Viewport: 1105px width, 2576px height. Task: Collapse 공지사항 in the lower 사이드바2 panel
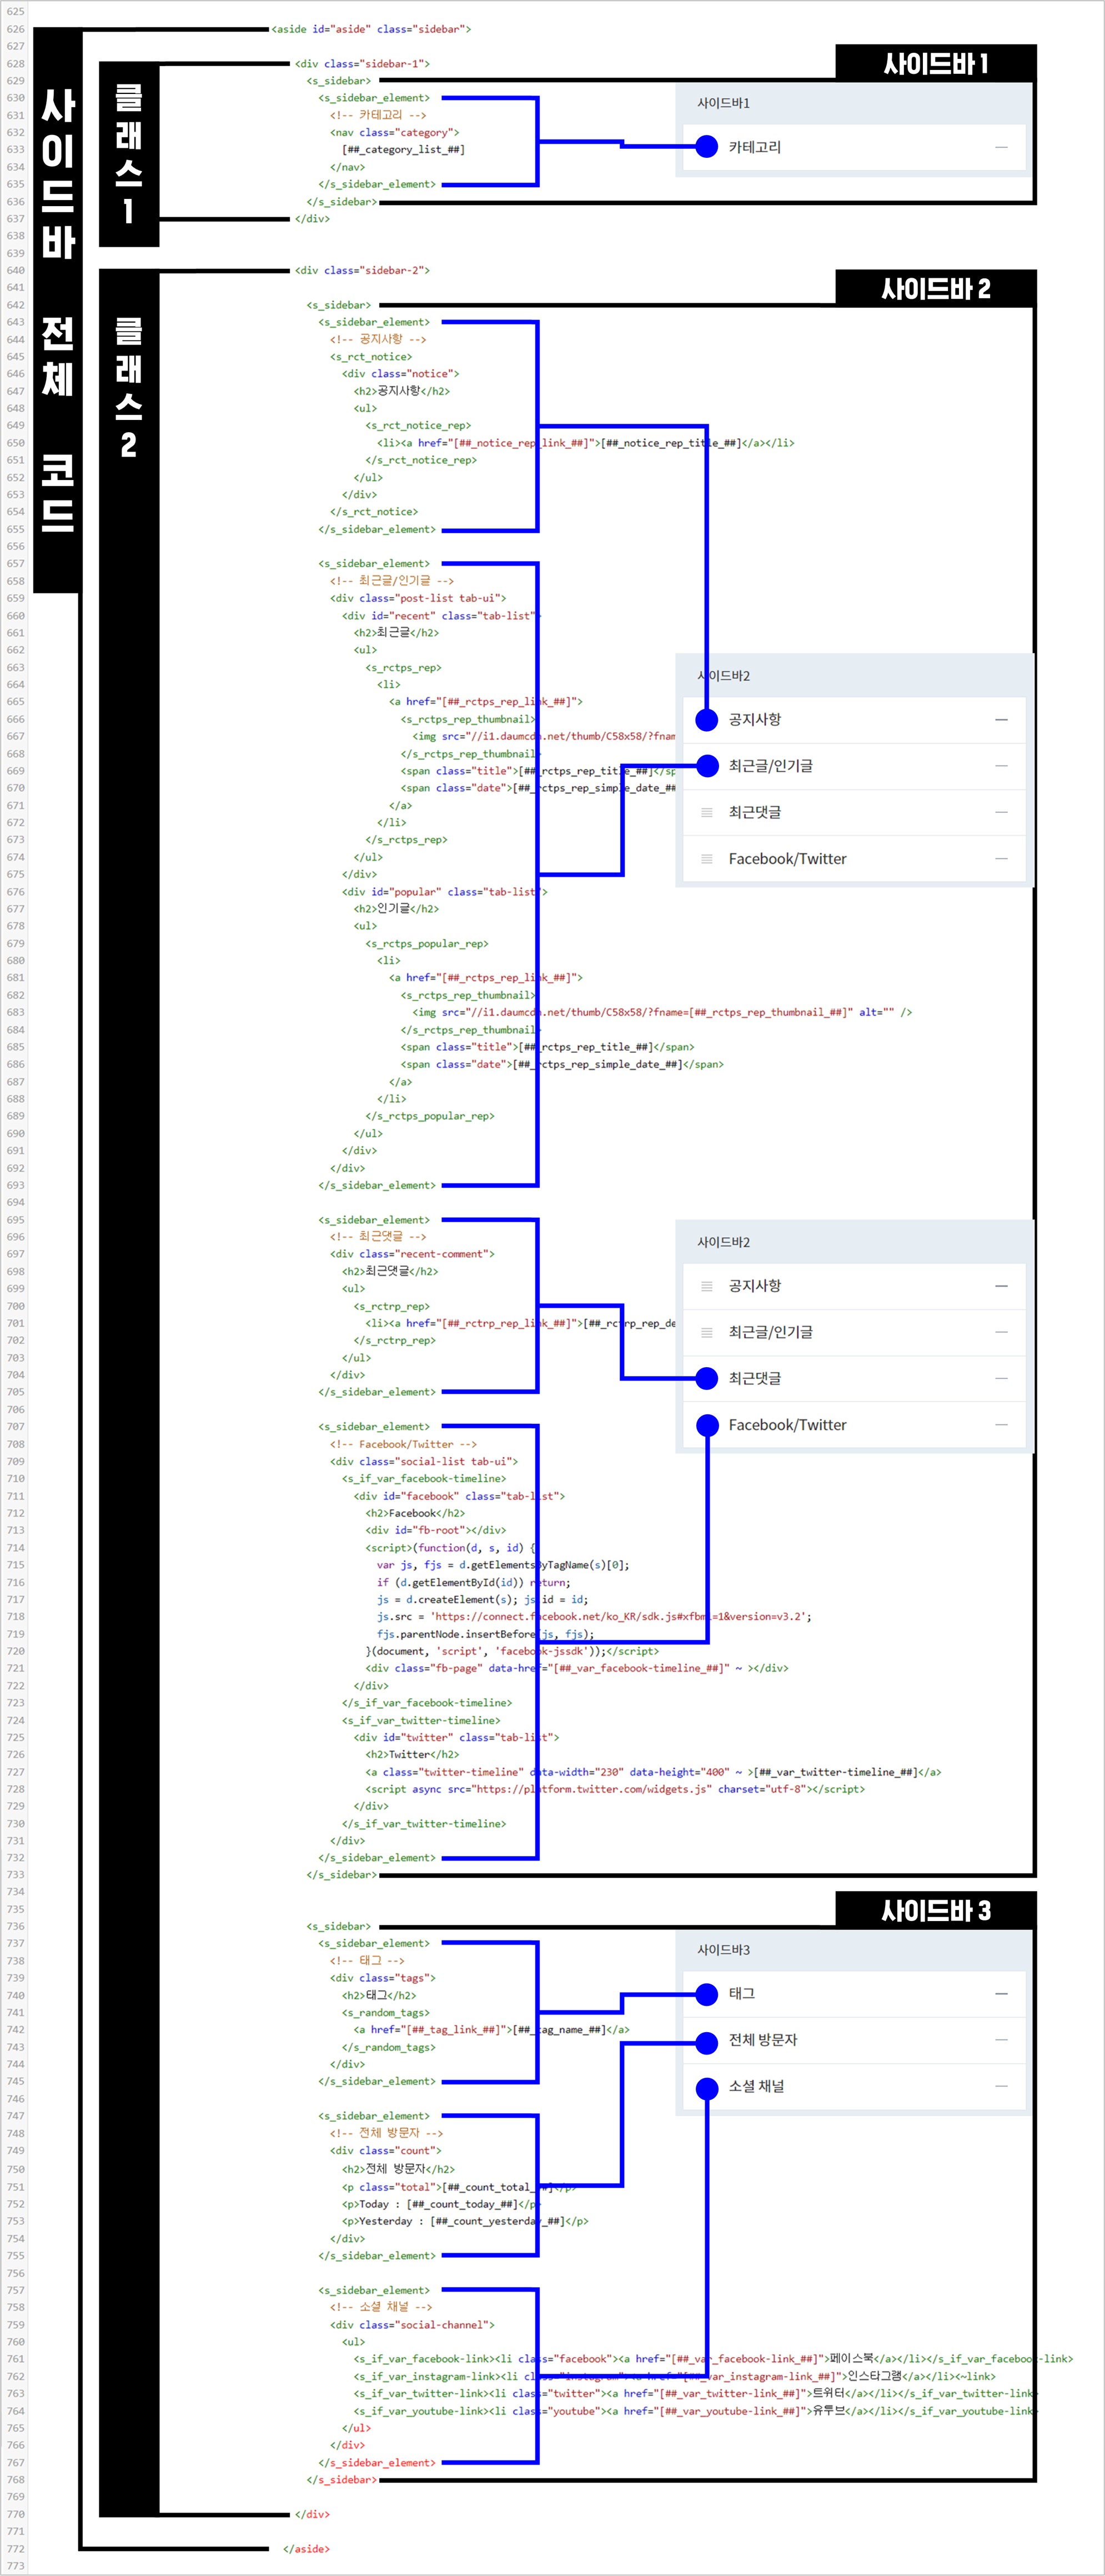pyautogui.click(x=1001, y=1286)
